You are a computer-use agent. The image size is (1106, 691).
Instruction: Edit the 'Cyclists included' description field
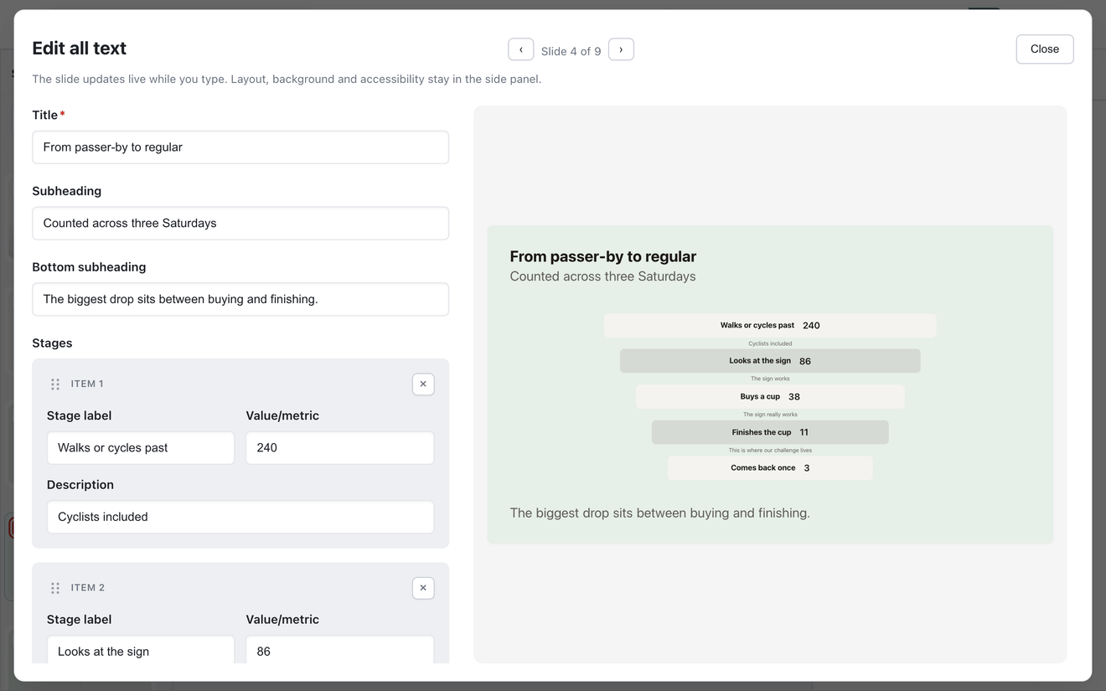click(240, 517)
